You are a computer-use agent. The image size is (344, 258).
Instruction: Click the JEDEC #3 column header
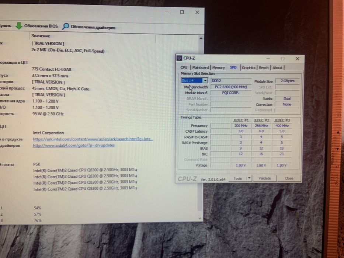pyautogui.click(x=282, y=120)
